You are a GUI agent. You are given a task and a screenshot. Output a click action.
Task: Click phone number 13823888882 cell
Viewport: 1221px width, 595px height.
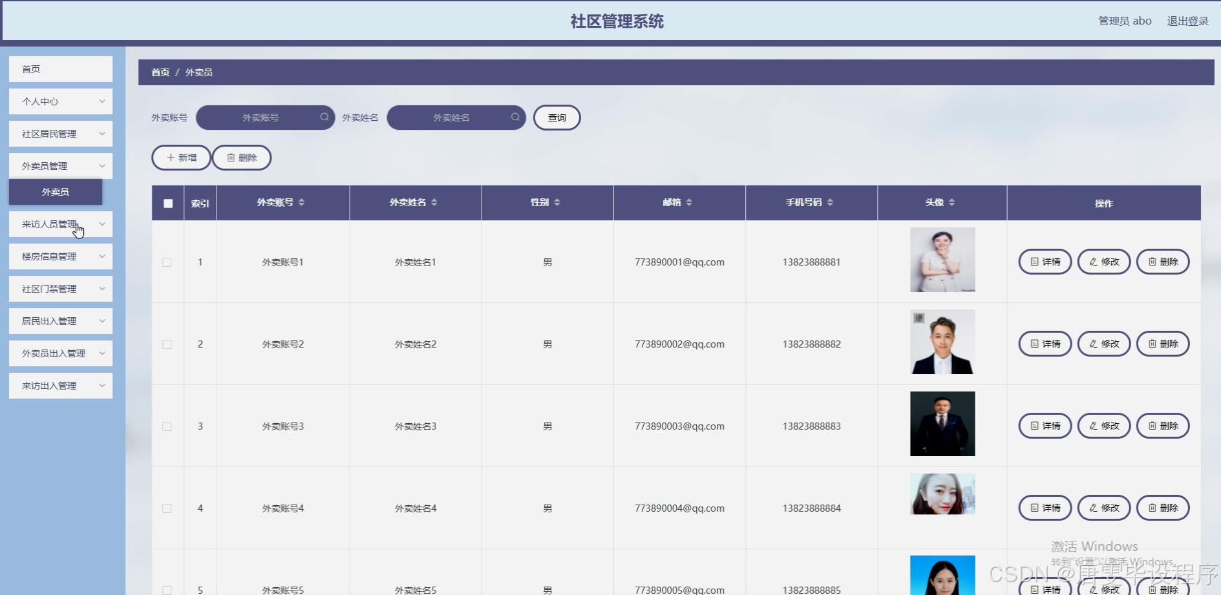tap(812, 344)
